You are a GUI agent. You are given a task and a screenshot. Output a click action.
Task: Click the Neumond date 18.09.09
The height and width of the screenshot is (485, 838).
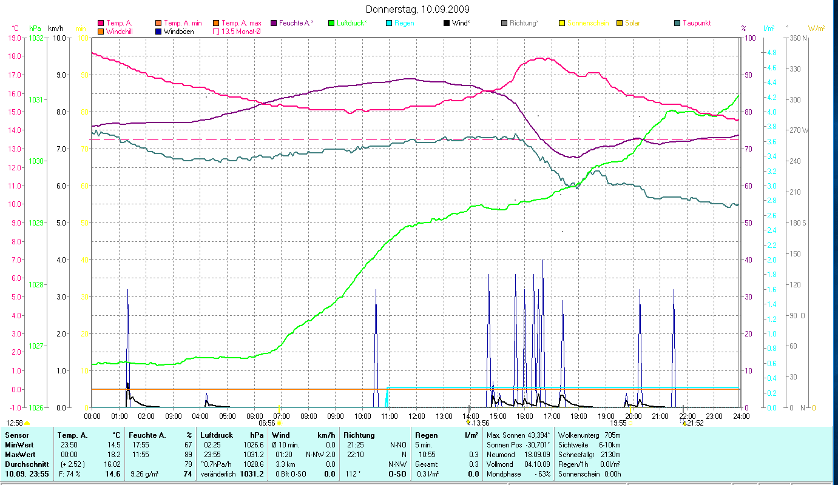(537, 455)
